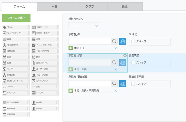Pick the リンク globe icon
The height and width of the screenshot is (122, 186).
tap(4, 69)
